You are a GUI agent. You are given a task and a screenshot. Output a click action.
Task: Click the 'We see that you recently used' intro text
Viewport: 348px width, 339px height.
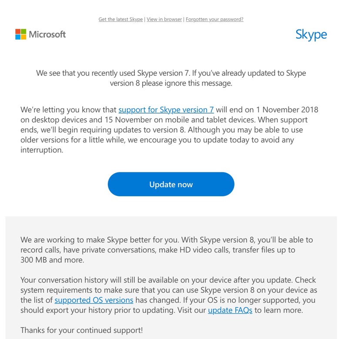(x=171, y=78)
